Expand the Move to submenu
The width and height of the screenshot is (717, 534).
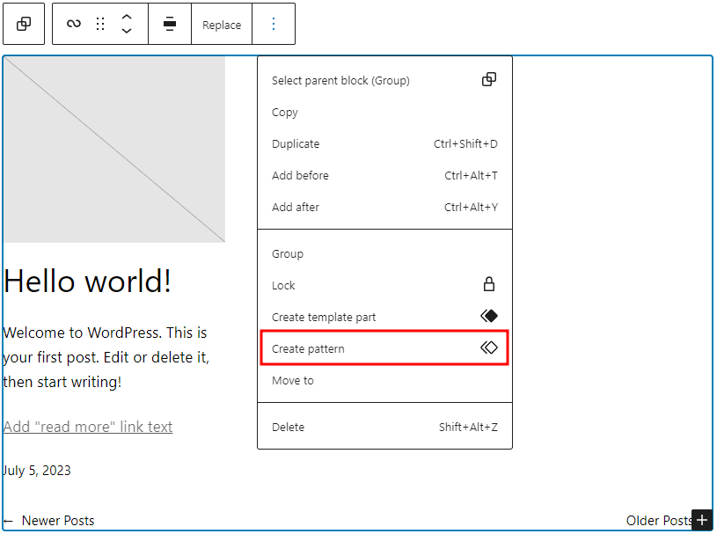pyautogui.click(x=292, y=380)
